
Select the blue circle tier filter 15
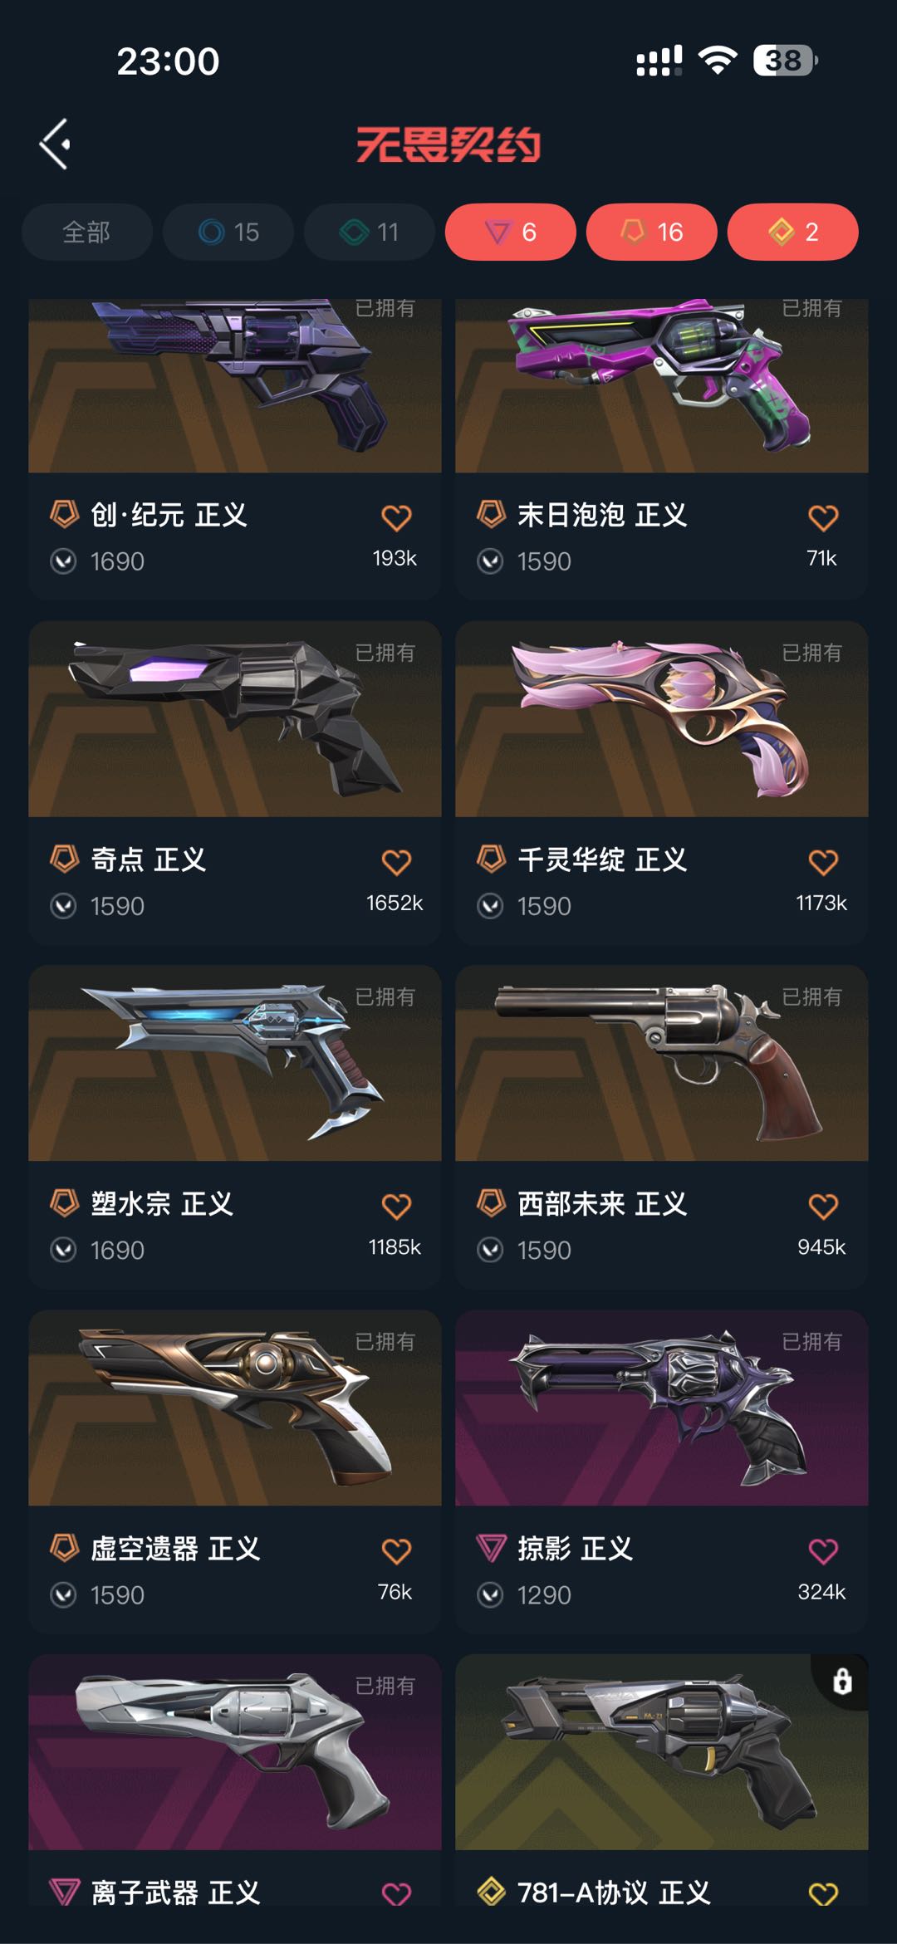(x=228, y=232)
